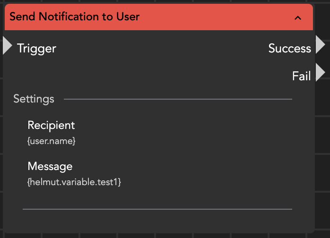
Task: Select the Trigger port label
Action: [x=36, y=48]
